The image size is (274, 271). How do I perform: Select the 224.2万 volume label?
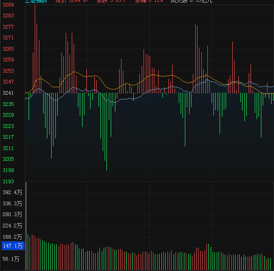tap(12, 226)
